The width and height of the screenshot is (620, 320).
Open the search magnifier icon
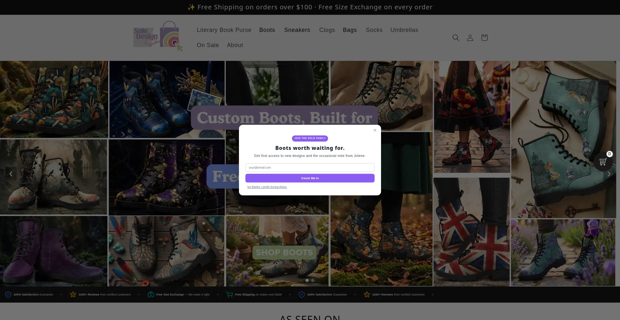coord(456,38)
